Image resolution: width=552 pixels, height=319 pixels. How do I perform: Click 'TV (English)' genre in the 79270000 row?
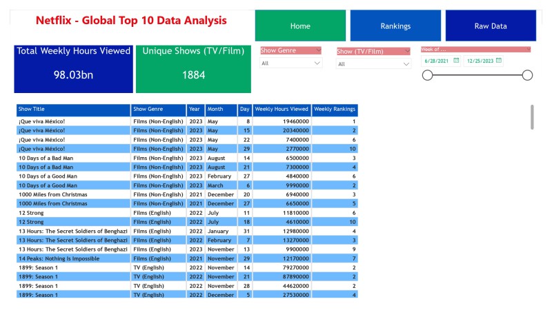tap(148, 267)
